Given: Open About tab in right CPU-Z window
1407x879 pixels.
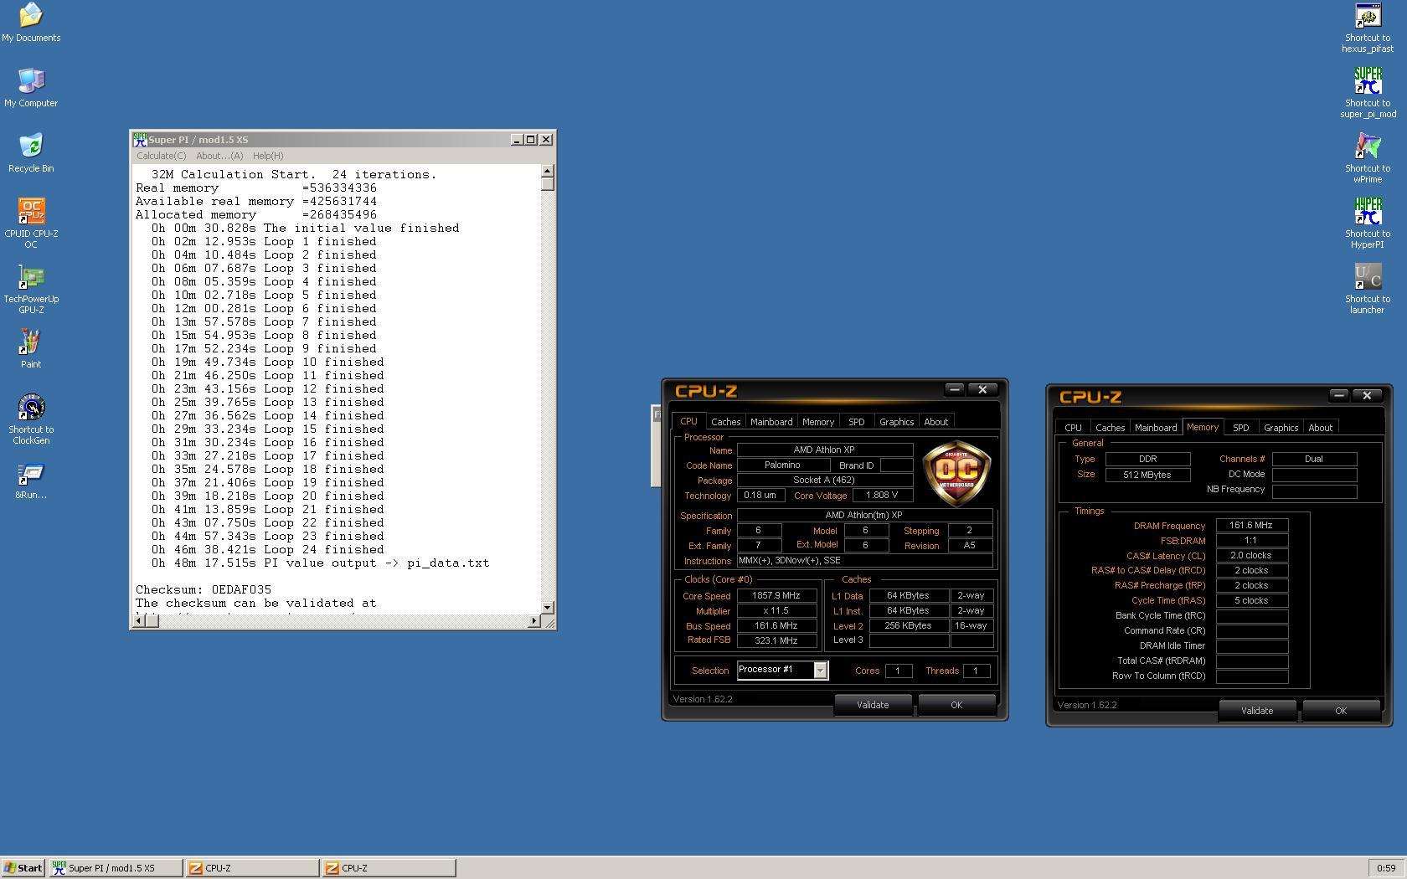Looking at the screenshot, I should [x=1320, y=428].
